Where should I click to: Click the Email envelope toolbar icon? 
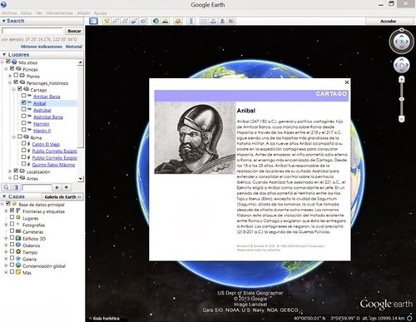click(x=204, y=21)
